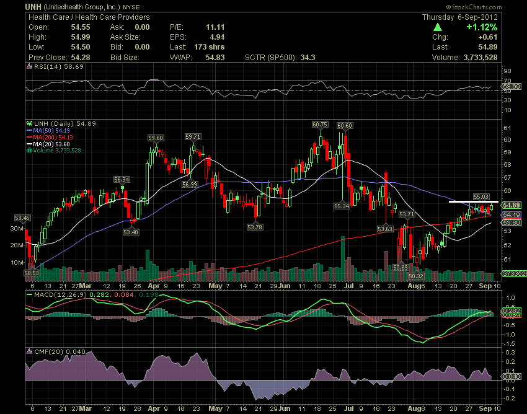Click the 54.19 MA(50) axis tag

click(x=511, y=214)
